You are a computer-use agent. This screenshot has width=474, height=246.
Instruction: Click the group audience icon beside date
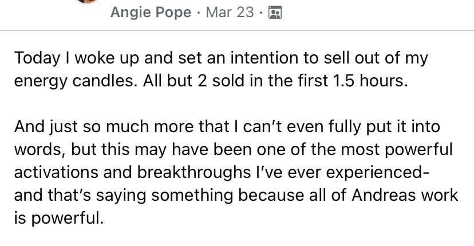pyautogui.click(x=275, y=13)
